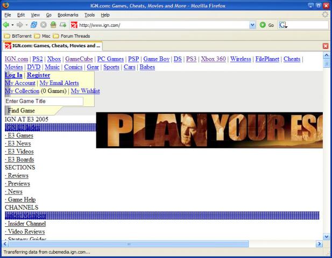Click the new tab toolbar icon
332x258 pixels.
[x=63, y=25]
